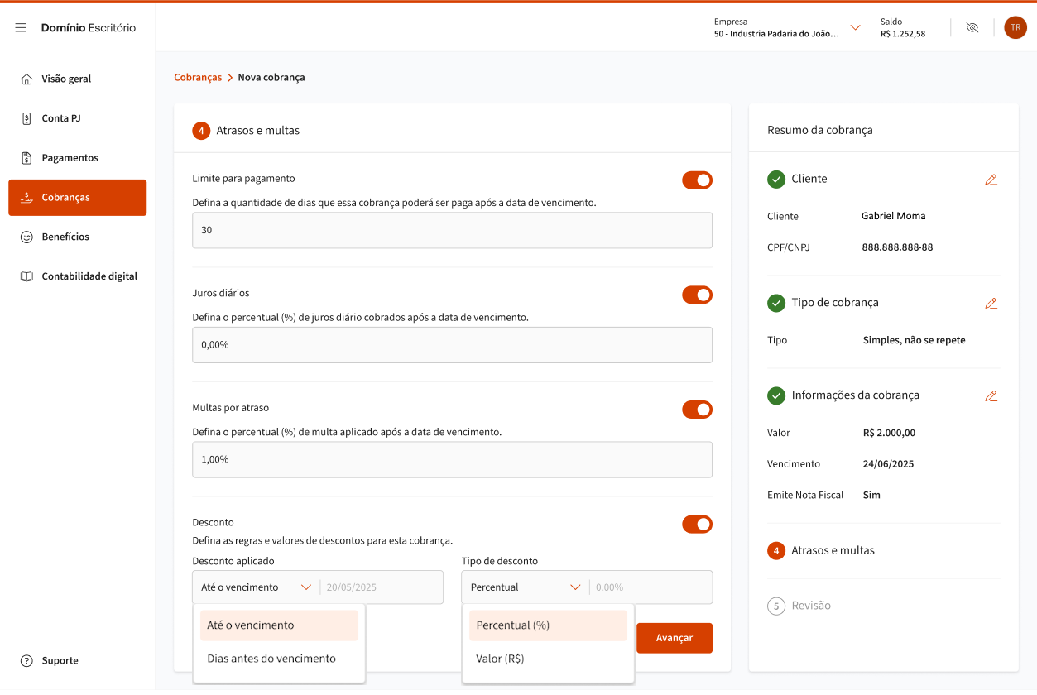Turn off the Juros diários toggle
The width and height of the screenshot is (1037, 695).
tap(697, 295)
